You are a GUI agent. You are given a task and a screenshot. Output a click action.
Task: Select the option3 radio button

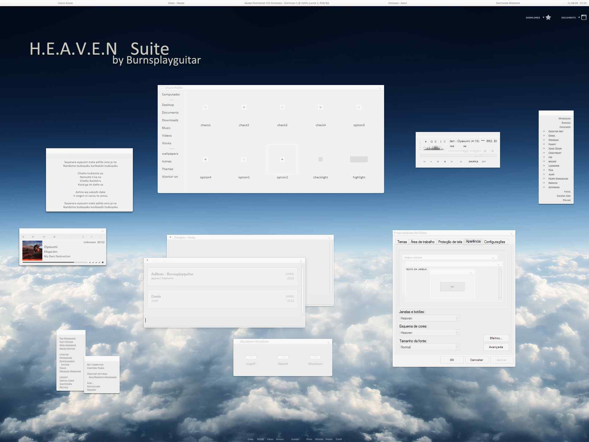359,107
